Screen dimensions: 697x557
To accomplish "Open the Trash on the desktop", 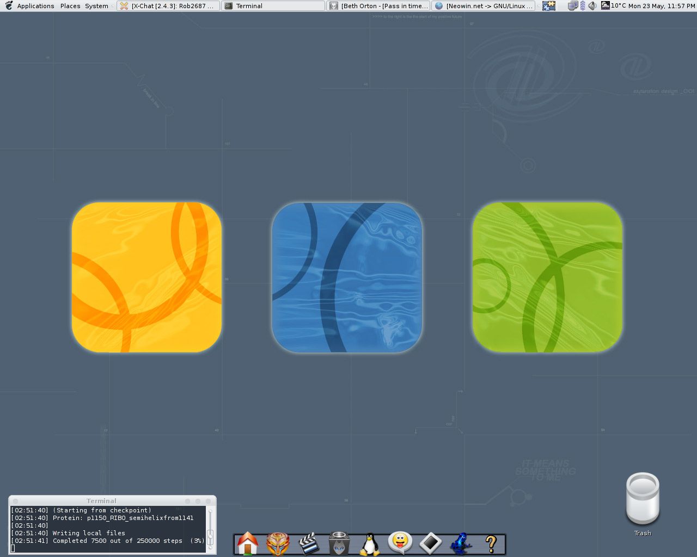I will (643, 499).
